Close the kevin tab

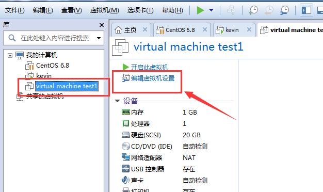[x=249, y=29]
